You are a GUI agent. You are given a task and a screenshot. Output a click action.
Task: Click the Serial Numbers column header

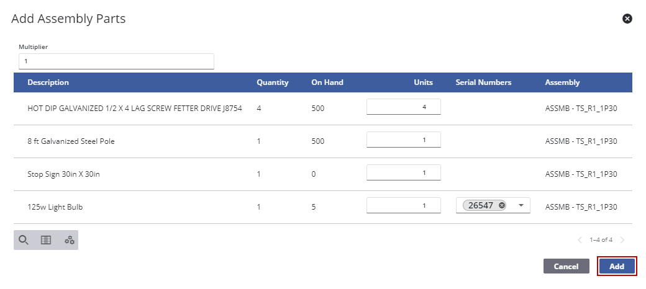pyautogui.click(x=483, y=82)
